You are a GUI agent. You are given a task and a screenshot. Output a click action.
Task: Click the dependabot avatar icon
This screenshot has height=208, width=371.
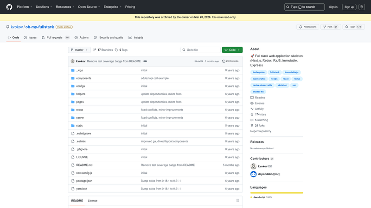(x=253, y=174)
